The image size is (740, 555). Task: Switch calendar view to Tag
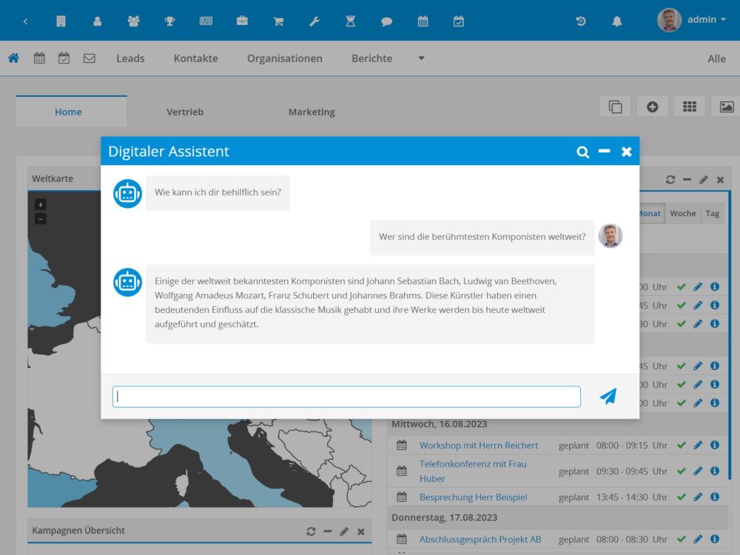[712, 213]
